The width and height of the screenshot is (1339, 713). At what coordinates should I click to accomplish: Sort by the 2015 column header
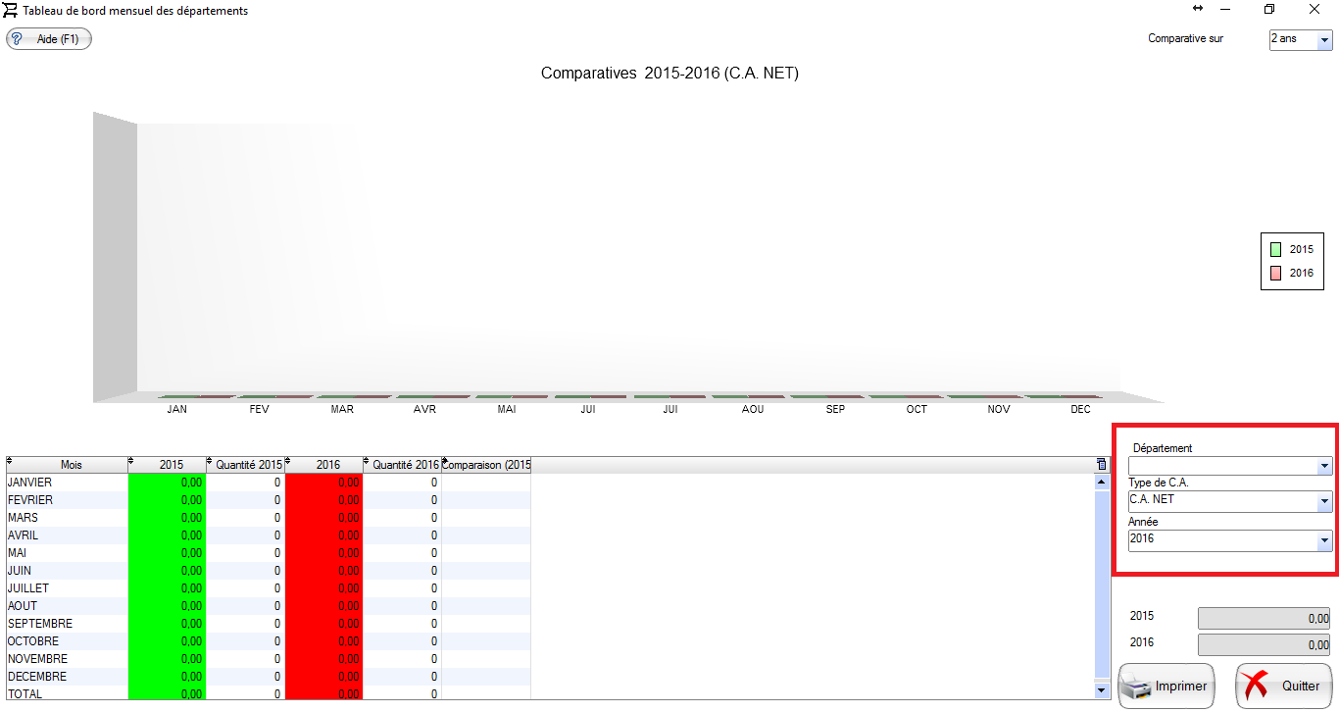[171, 465]
